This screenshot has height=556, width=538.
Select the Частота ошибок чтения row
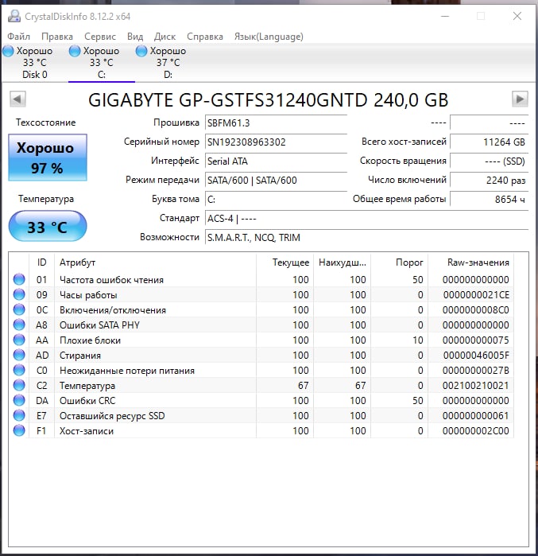point(261,279)
